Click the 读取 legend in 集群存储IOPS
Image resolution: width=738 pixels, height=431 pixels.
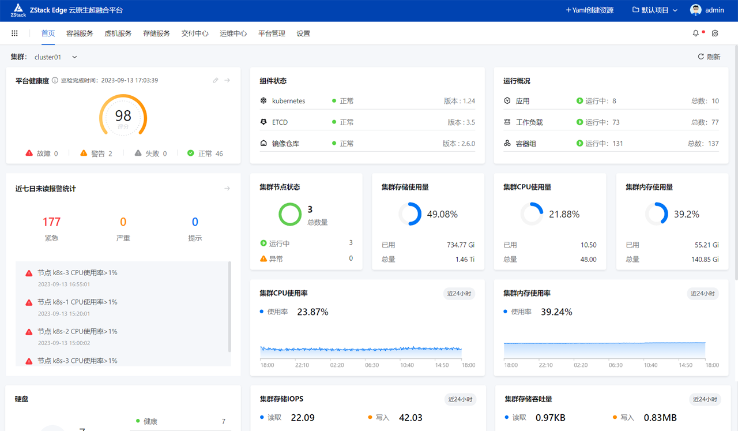pos(271,418)
